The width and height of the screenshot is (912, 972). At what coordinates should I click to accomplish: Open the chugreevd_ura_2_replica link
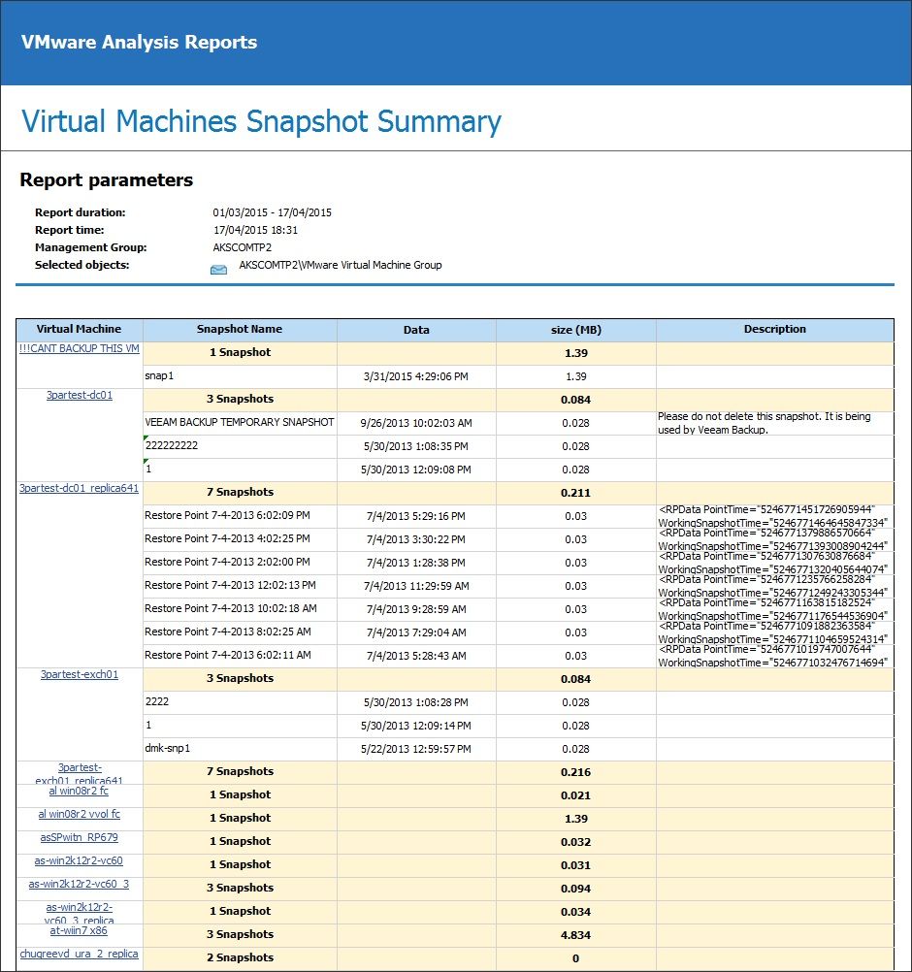coord(80,954)
